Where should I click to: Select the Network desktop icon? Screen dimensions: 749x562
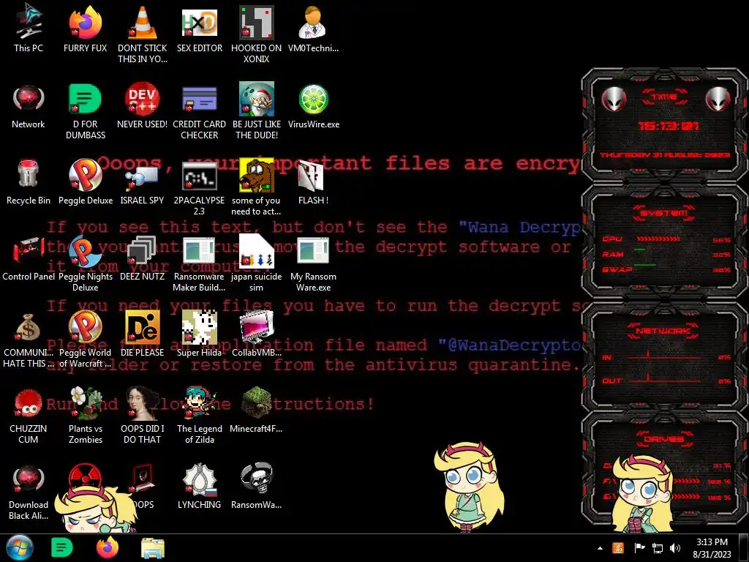point(29,105)
